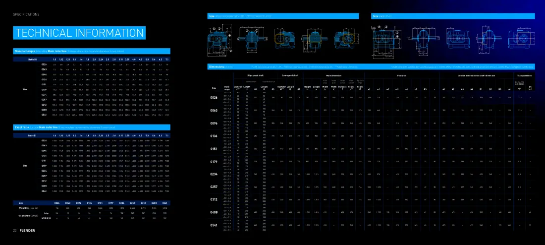Click the SPECIFICATIONS page header
This screenshot has width=545, height=245.
(x=26, y=14)
